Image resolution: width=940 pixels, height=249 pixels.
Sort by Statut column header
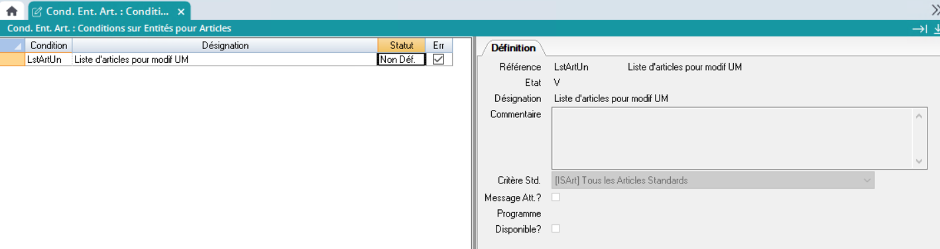click(x=402, y=46)
